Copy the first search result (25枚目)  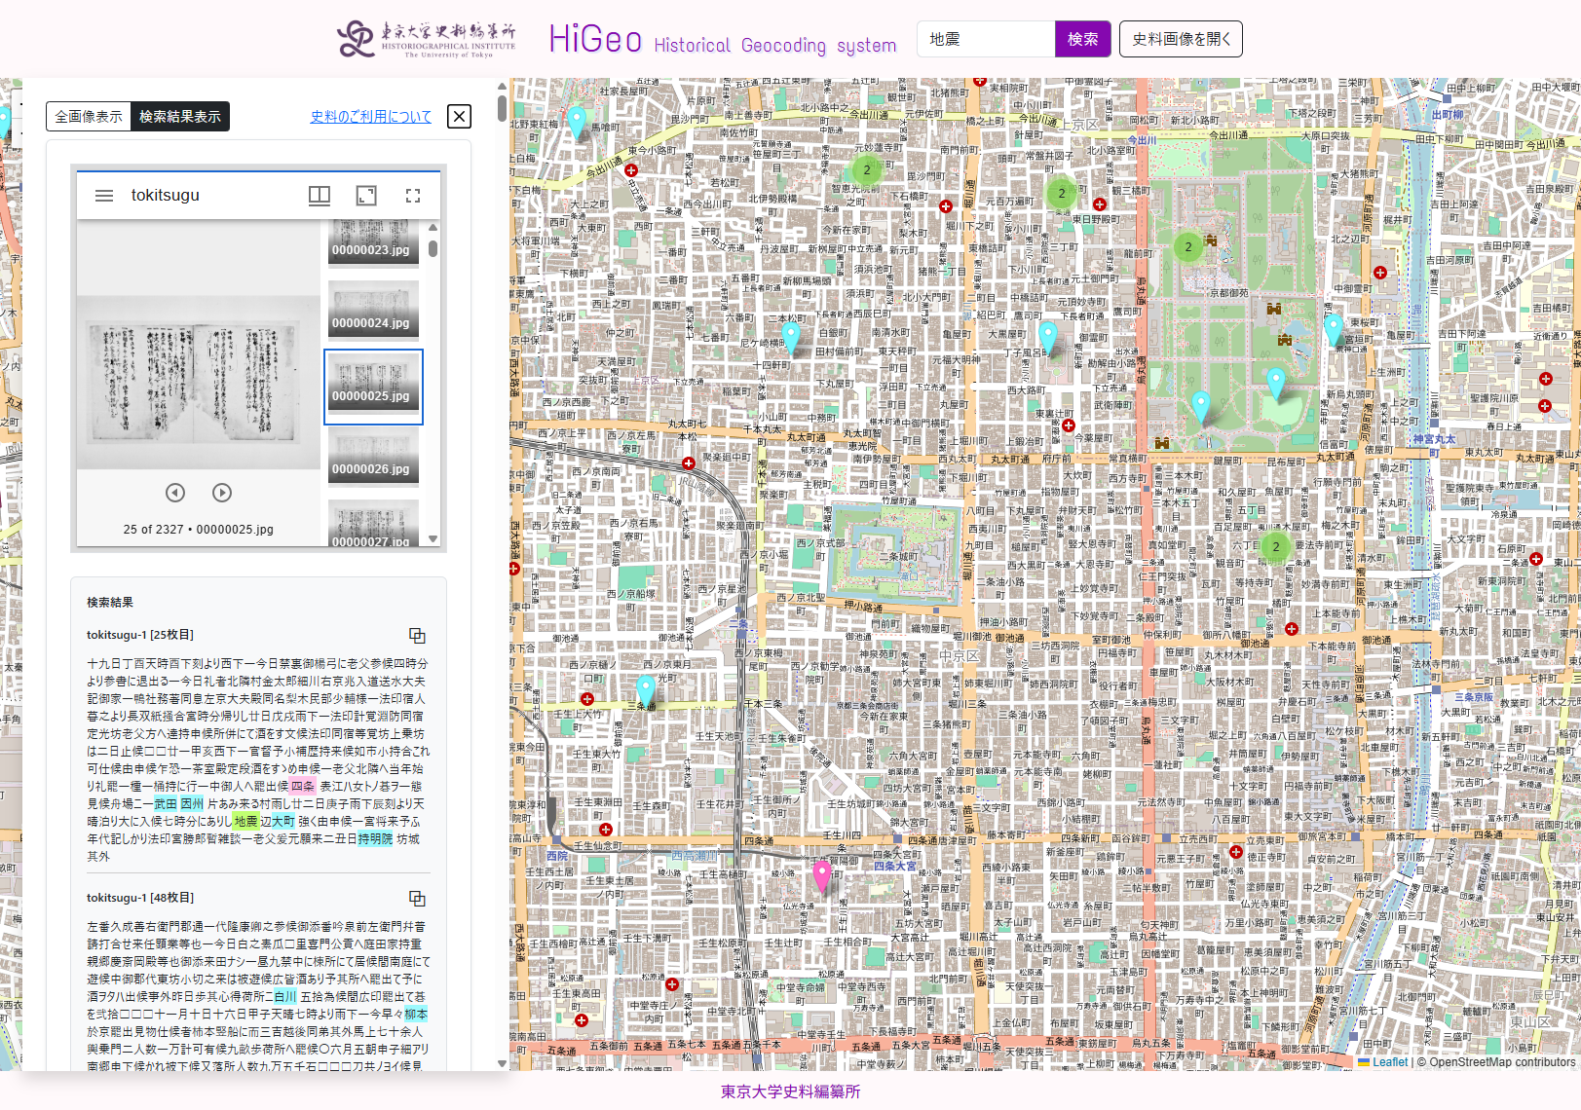pos(417,636)
